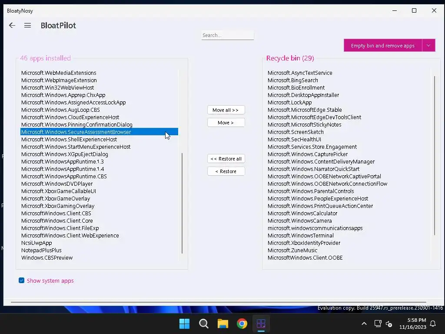This screenshot has width=445, height=334.
Task: Click Move > button
Action: [226, 122]
